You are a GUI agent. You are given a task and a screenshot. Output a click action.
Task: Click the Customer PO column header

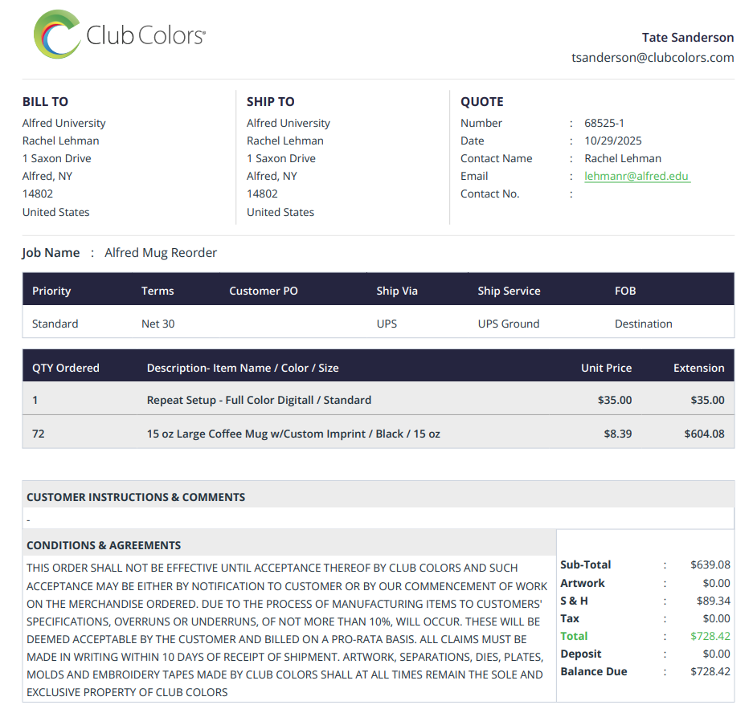[263, 291]
